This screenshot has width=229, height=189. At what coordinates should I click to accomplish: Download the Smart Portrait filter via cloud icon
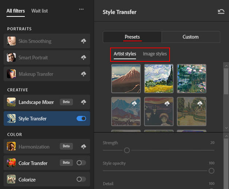coord(84,57)
